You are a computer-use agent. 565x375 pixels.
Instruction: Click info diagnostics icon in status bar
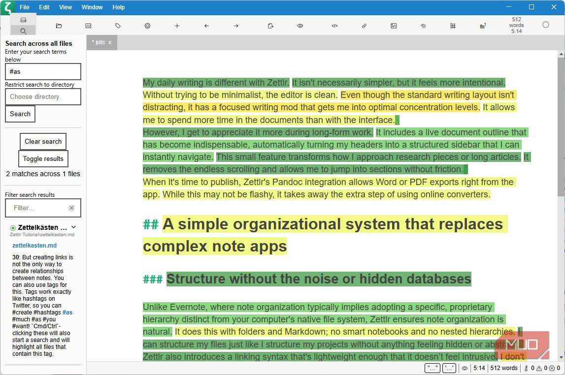(x=527, y=368)
